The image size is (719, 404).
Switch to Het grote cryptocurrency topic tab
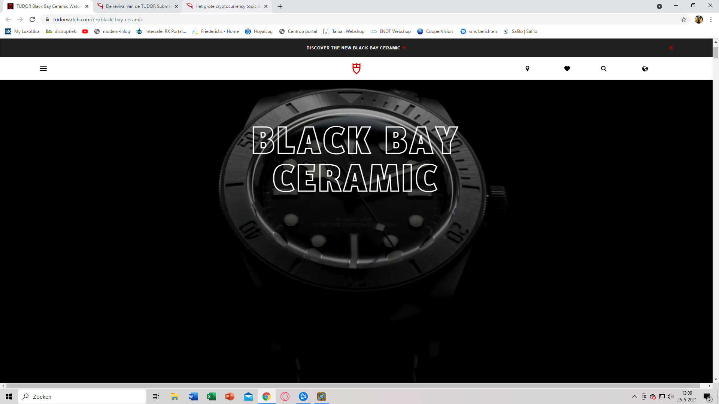click(x=227, y=6)
